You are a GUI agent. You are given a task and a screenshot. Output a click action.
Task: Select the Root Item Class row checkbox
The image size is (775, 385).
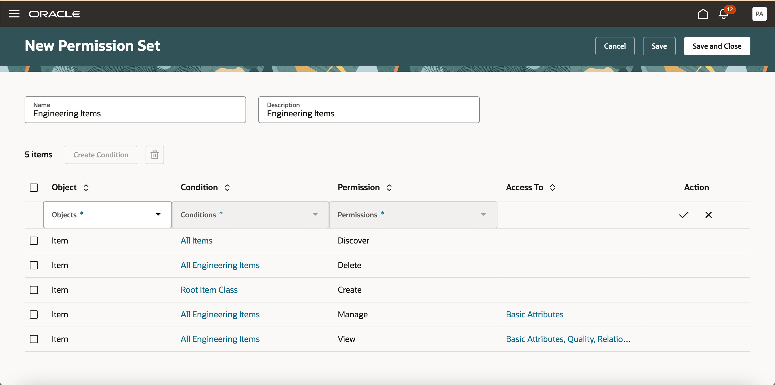pyautogui.click(x=34, y=290)
